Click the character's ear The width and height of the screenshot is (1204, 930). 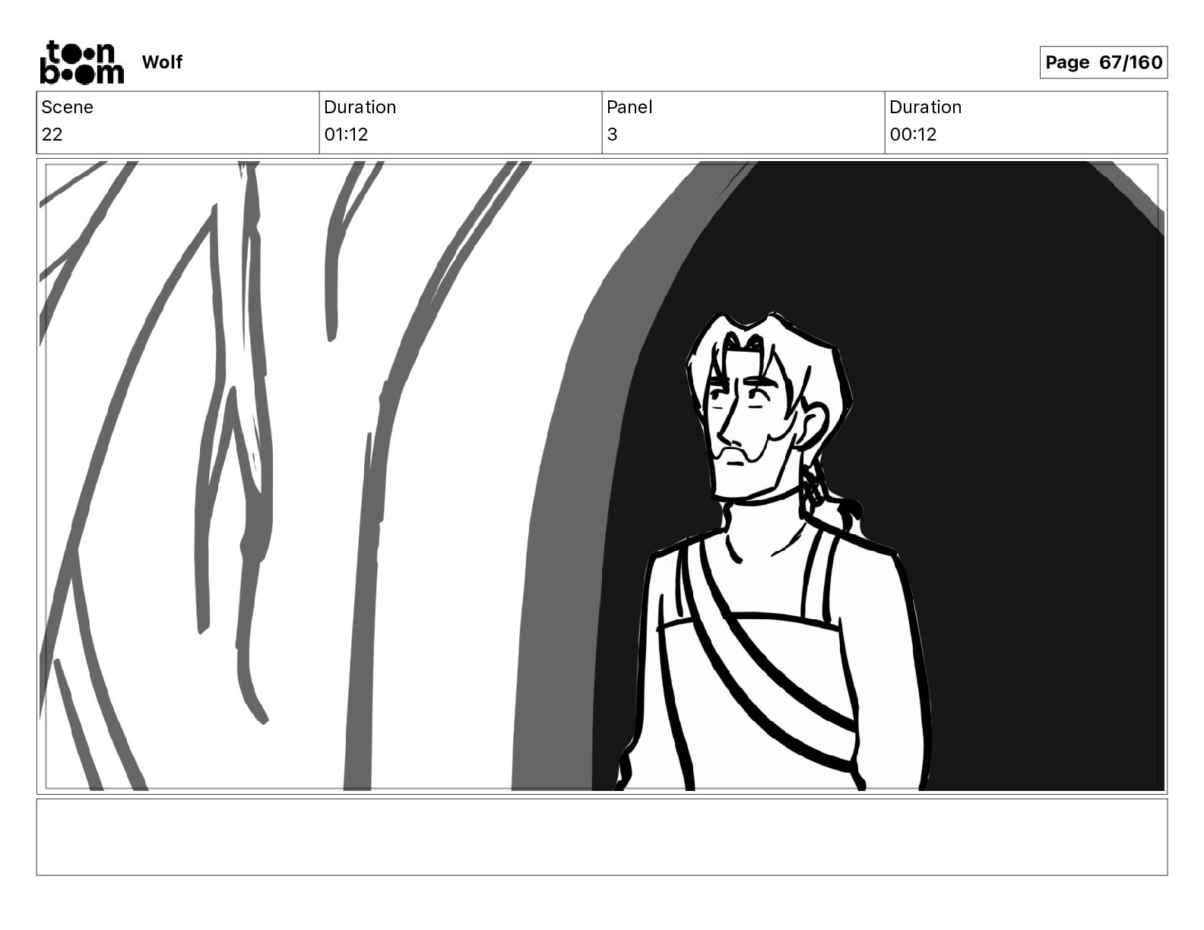813,426
